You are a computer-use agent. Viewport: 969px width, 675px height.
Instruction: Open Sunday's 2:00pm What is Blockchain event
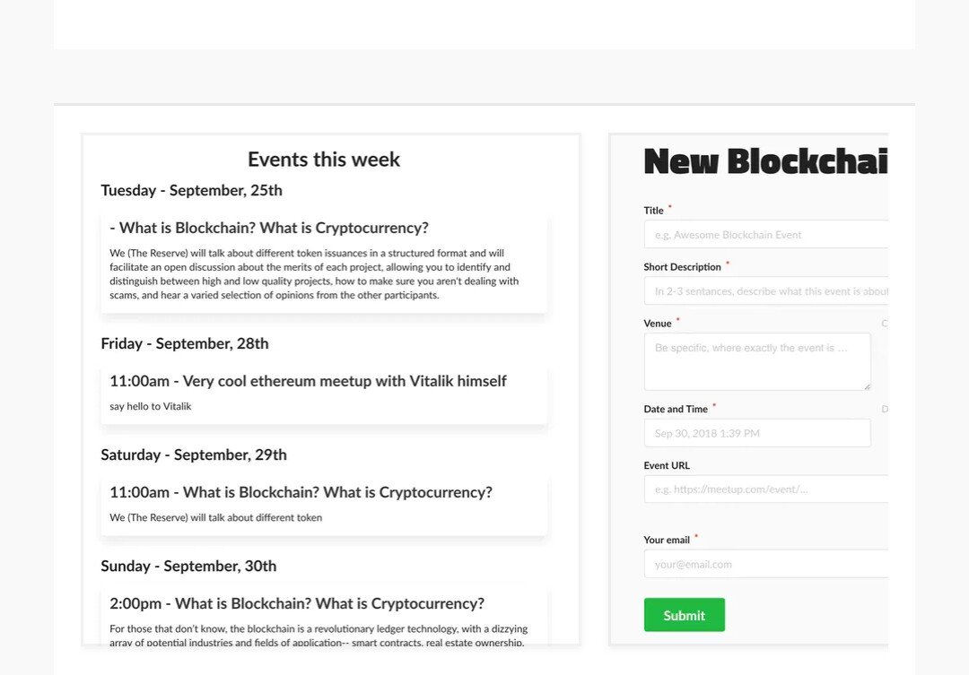point(324,617)
